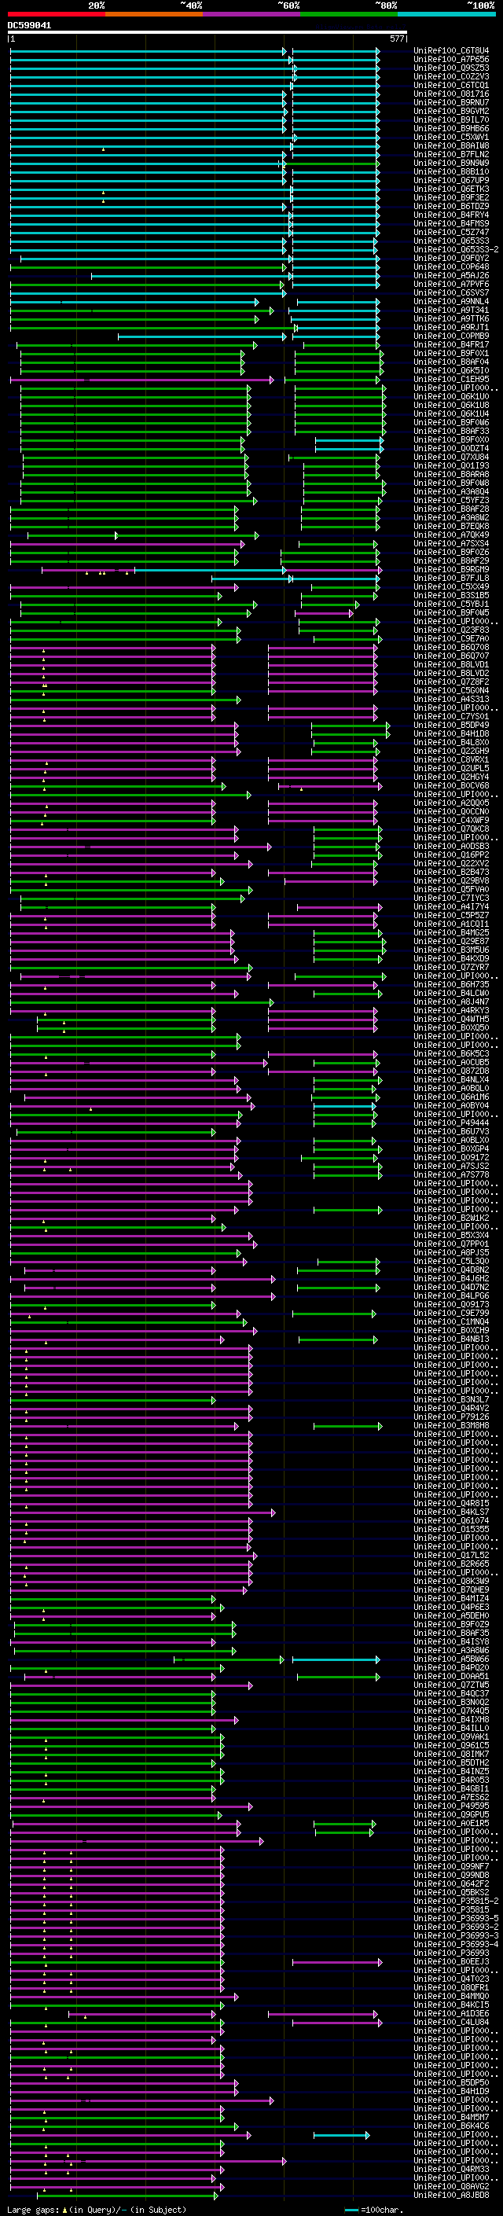Click hit label UniRef100_A8JBD8
This screenshot has width=503, height=2216.
(450, 2195)
